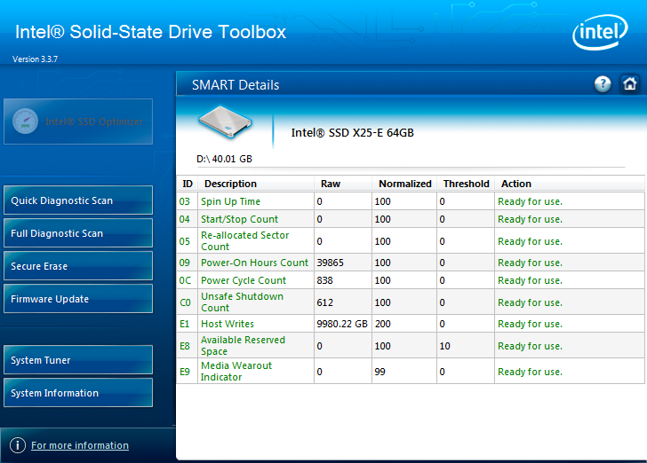647x463 pixels.
Task: Select the Available Reserved Space attribute
Action: [243, 346]
